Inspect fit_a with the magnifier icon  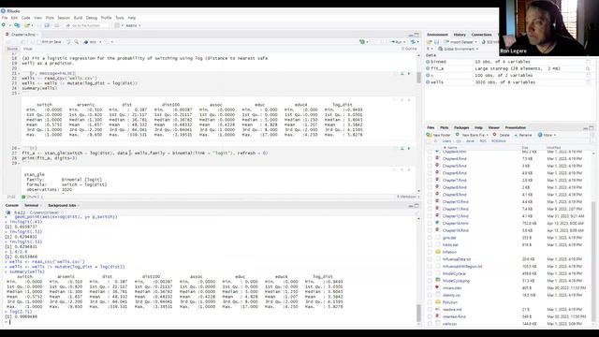tap(588, 68)
